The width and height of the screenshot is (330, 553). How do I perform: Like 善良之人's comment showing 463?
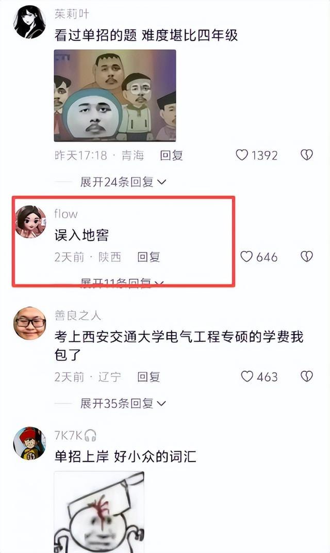coord(247,376)
